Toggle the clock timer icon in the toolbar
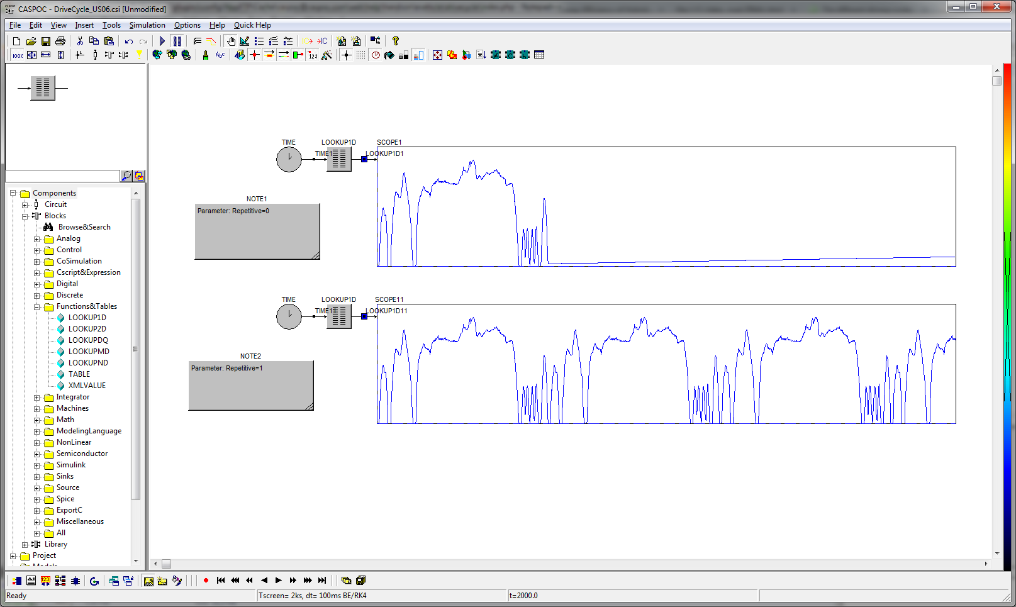Viewport: 1016px width, 607px height. tap(376, 55)
